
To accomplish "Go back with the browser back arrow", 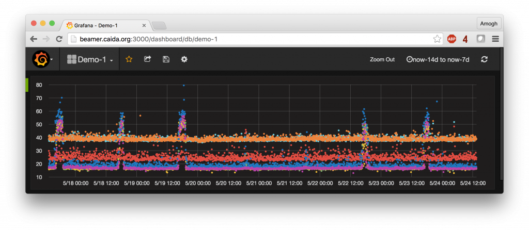I will pos(34,39).
